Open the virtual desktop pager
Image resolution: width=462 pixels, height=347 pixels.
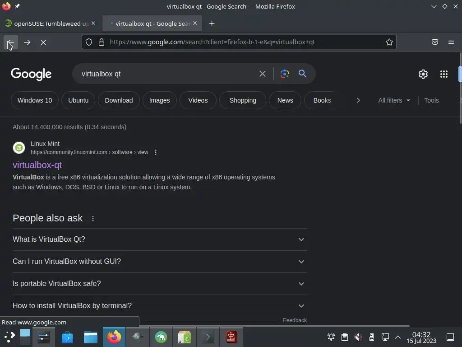coord(25,337)
